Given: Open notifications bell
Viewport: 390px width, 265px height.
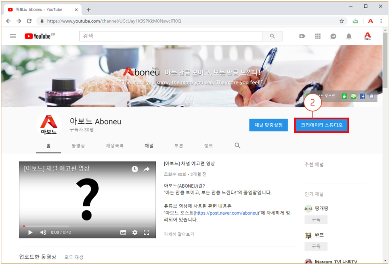Looking at the screenshot, I should (x=349, y=36).
